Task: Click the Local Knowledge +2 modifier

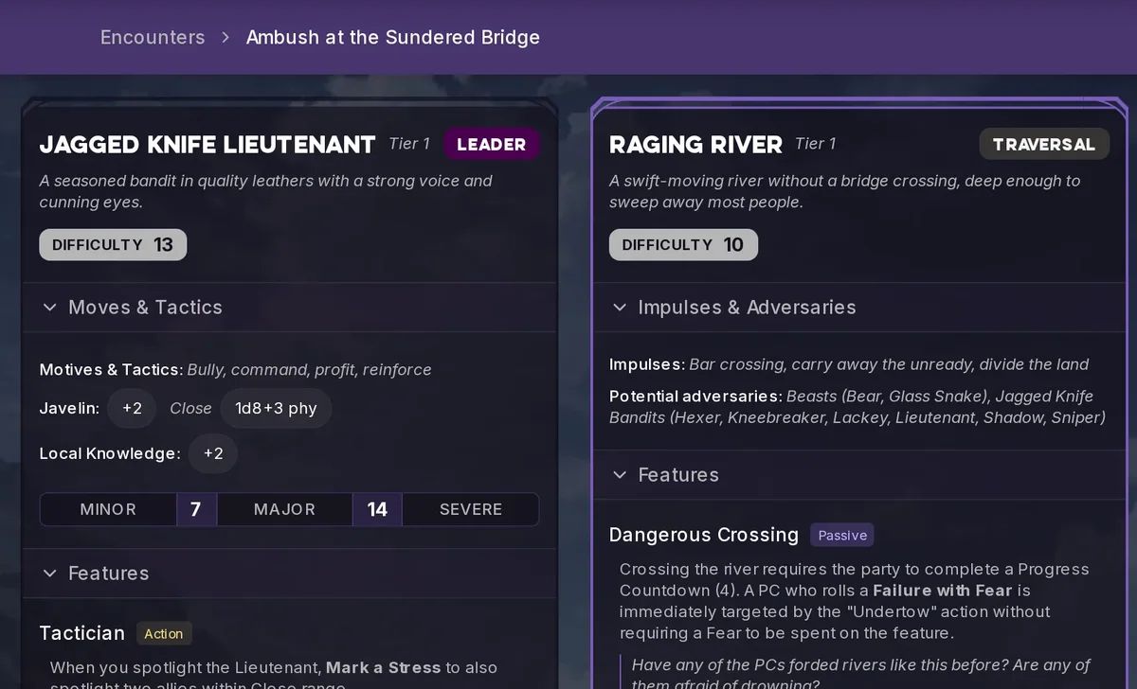Action: coord(213,453)
